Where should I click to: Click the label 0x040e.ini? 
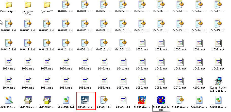pyautogui.click(x=123, y=11)
